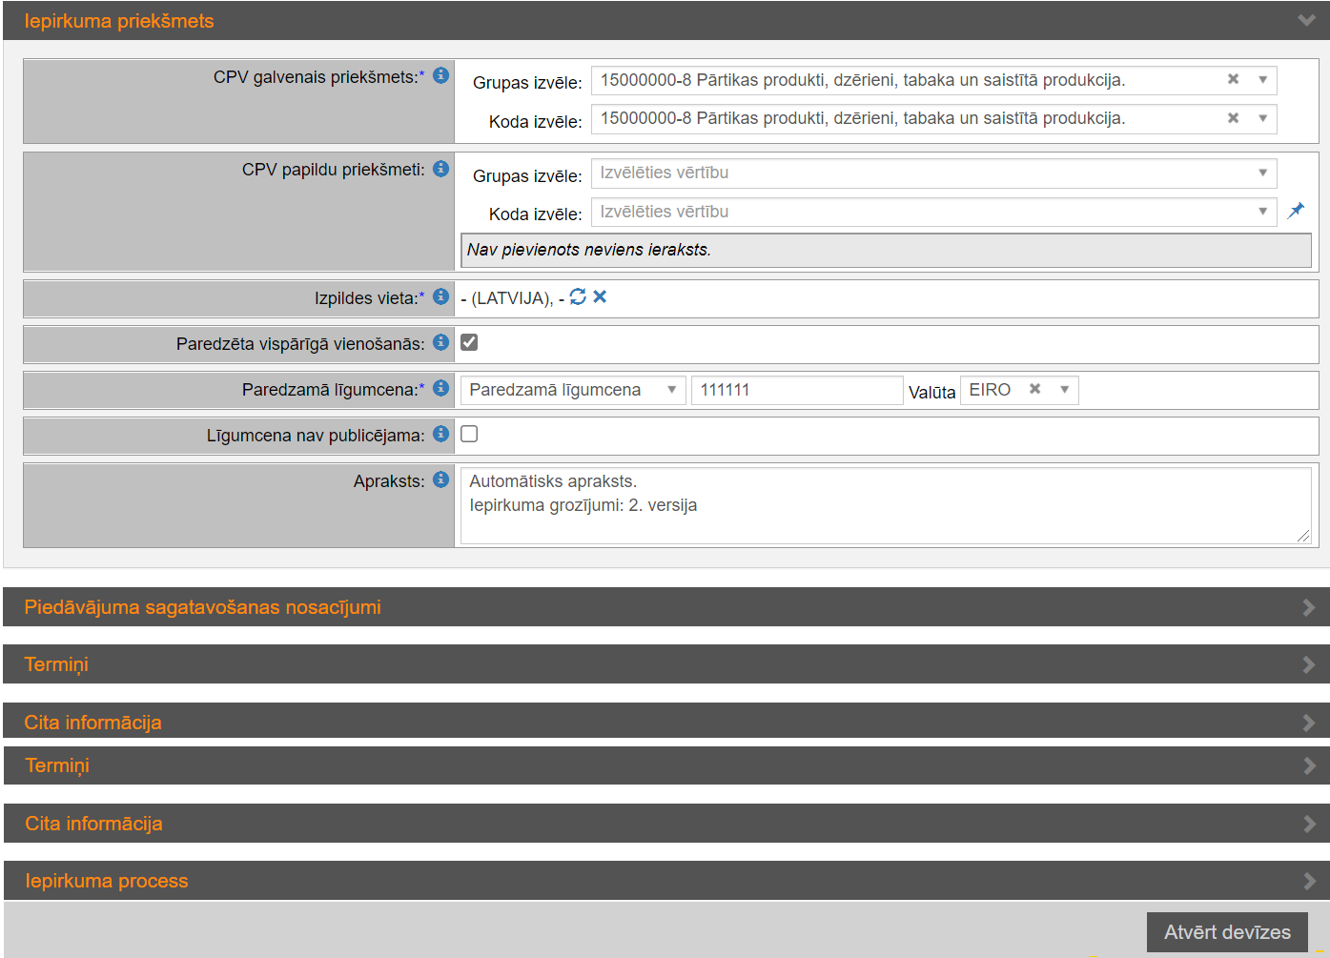Open the Valūta currency dropdown
Viewport: 1330px width, 958px height.
click(1064, 390)
